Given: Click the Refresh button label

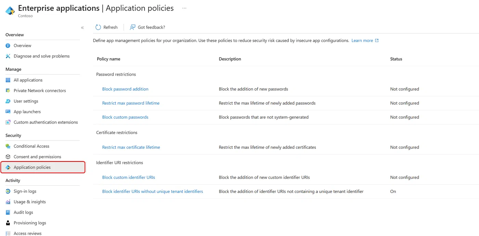Looking at the screenshot, I should click(111, 27).
